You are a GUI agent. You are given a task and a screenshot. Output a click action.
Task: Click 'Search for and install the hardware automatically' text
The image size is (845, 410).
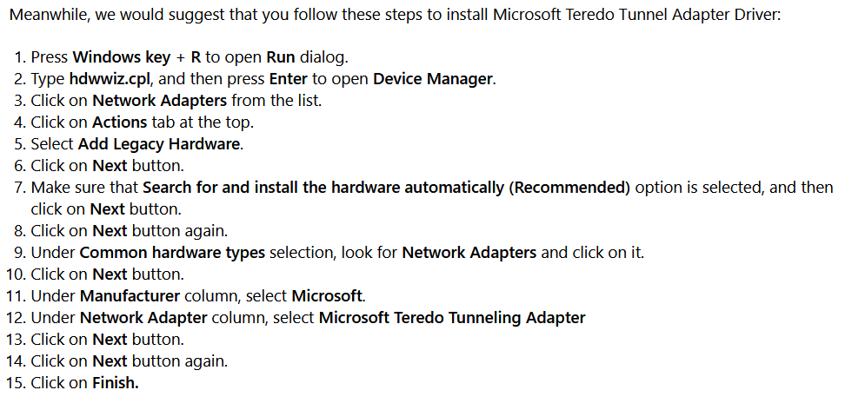323,188
